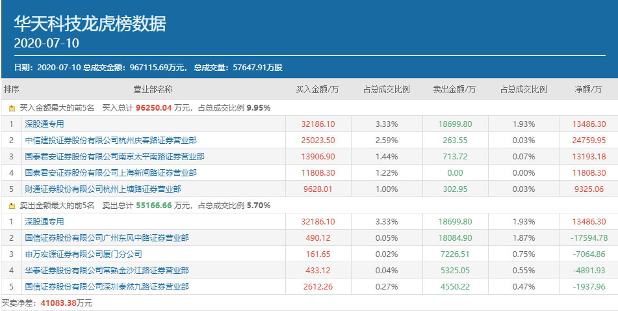618x311 pixels.
Task: Open 国泰君安证券南京太平南路证券营业部 link
Action: click(114, 156)
